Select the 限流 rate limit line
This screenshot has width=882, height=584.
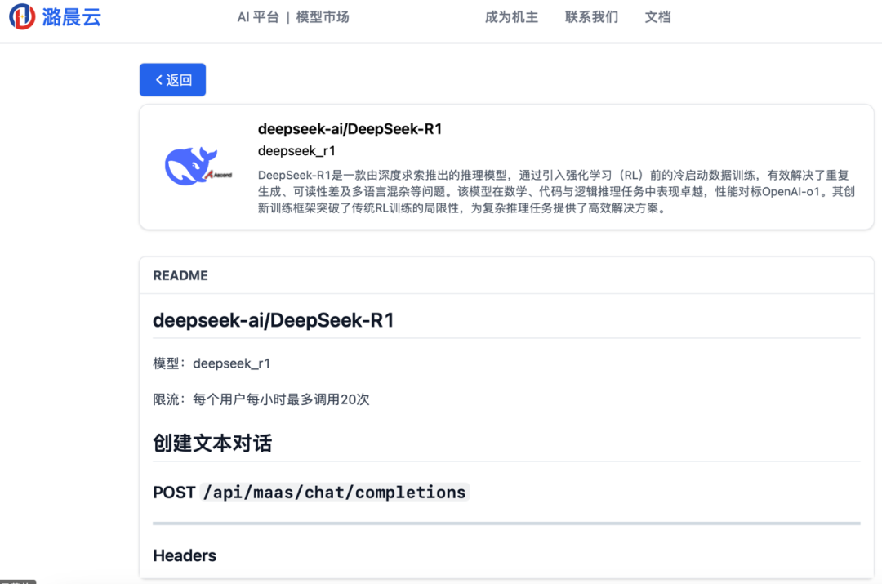261,399
